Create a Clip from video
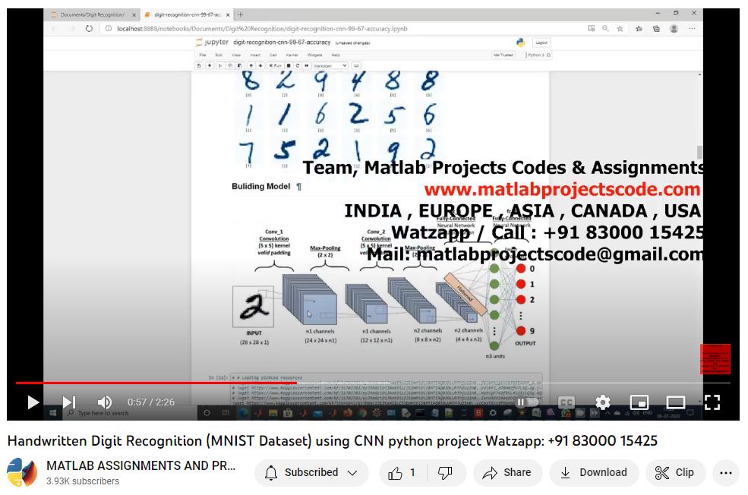Viewport: 748px width, 495px height. (x=675, y=472)
